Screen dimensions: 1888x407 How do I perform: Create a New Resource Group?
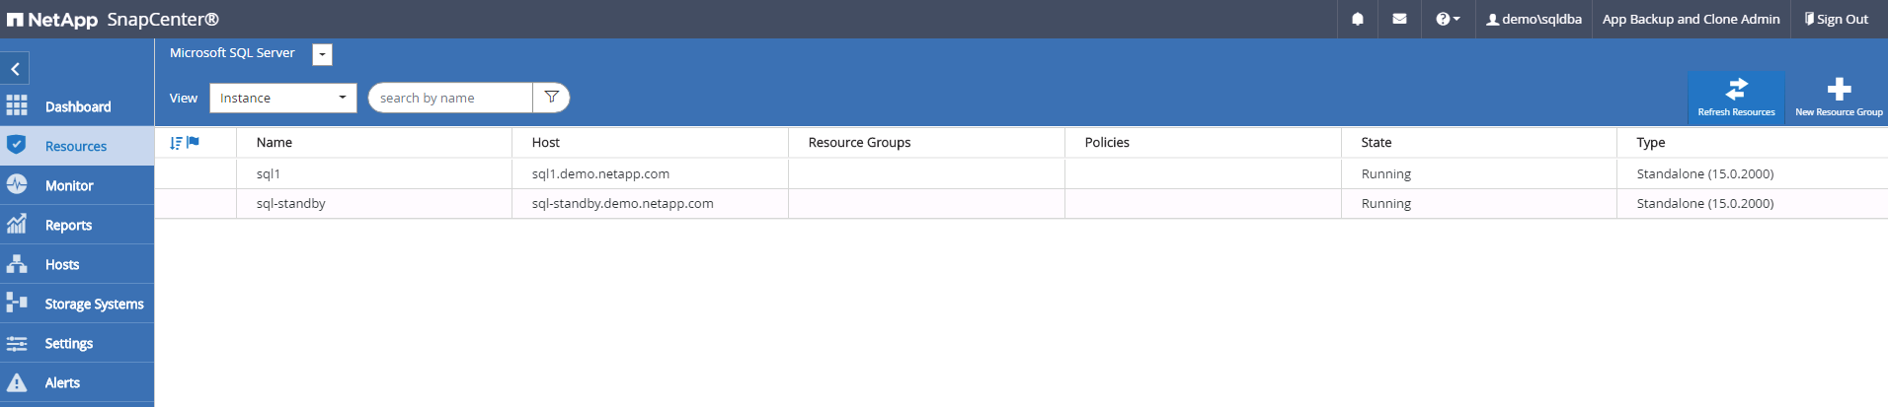pyautogui.click(x=1839, y=96)
